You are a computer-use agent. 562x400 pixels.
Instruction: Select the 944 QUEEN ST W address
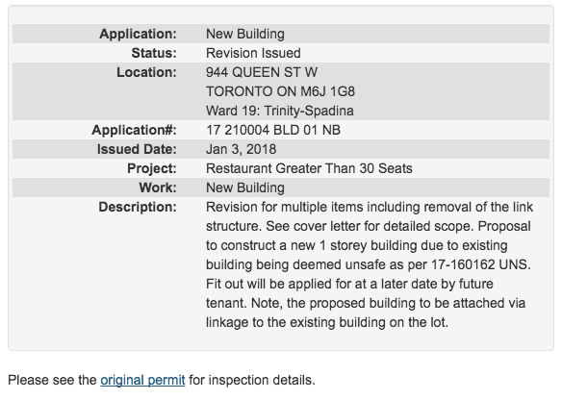point(262,72)
